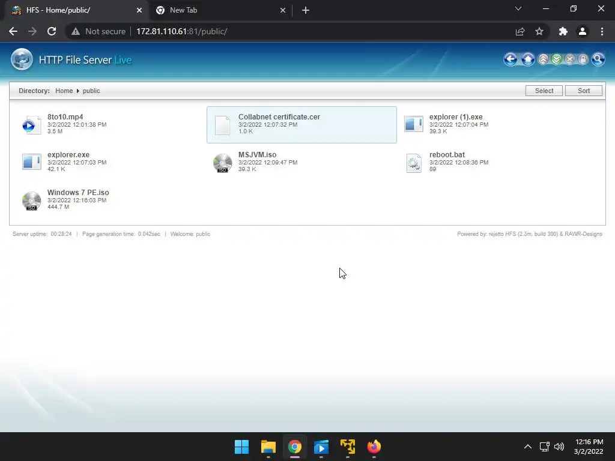Click the browser forward arrow
Viewport: 615px width, 461px height.
click(32, 31)
